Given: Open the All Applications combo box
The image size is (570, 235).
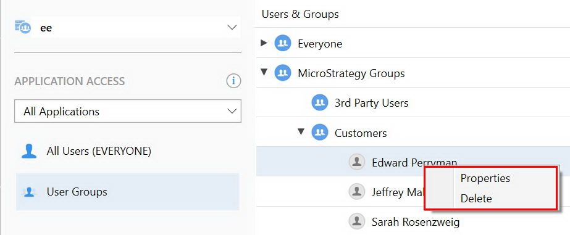Looking at the screenshot, I should pos(128,111).
